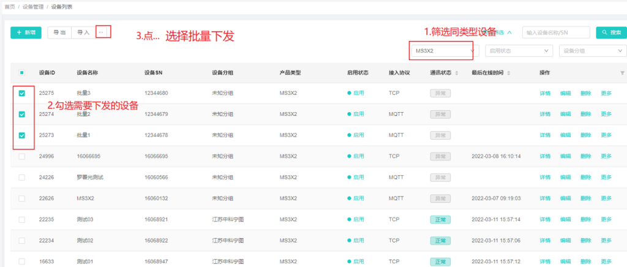Click 编辑 for device 22626
Viewport: 627px width, 267px height.
pos(565,198)
